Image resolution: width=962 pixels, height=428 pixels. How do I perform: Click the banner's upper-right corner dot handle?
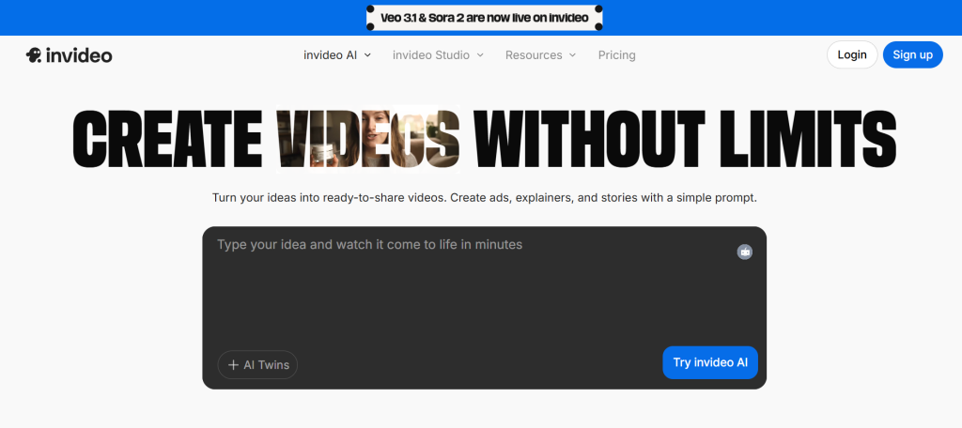[x=598, y=9]
